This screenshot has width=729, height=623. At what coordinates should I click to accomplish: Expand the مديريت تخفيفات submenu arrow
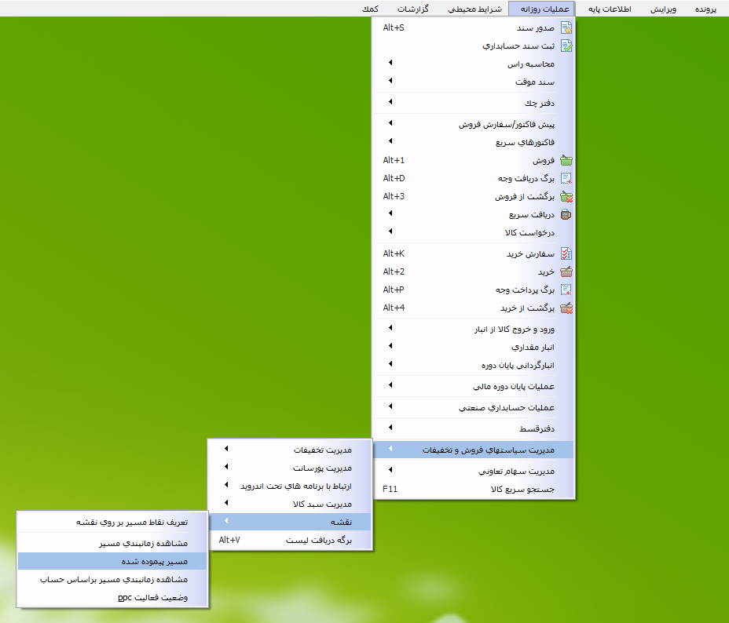[226, 450]
